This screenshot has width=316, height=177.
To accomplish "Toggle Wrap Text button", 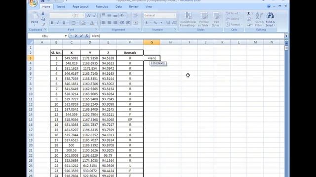I will [136, 15].
